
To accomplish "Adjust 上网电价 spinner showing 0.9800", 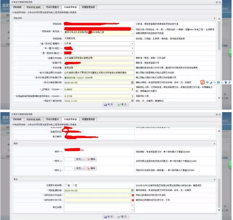I will click(x=132, y=89).
